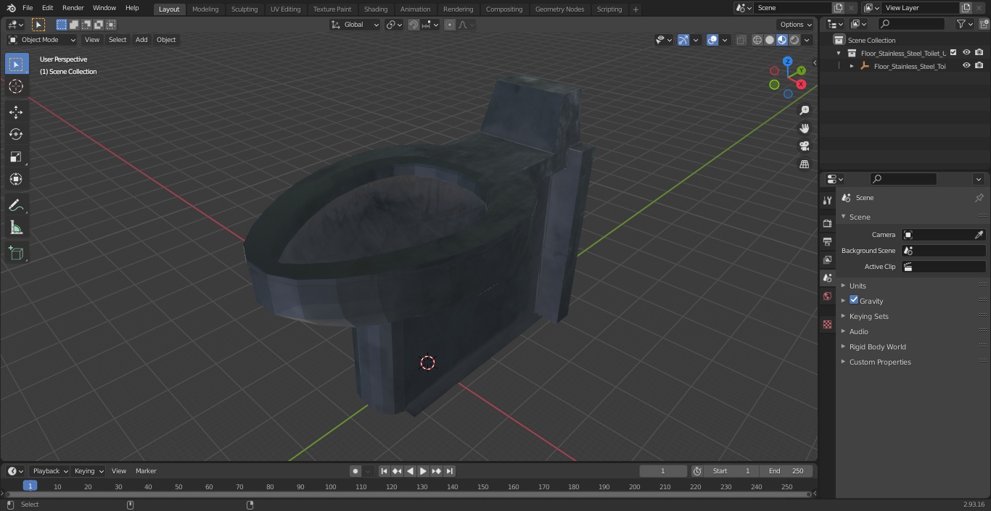Image resolution: width=991 pixels, height=511 pixels.
Task: Disable render for Floor_Stainless_Steel_Toi object
Action: (x=979, y=65)
